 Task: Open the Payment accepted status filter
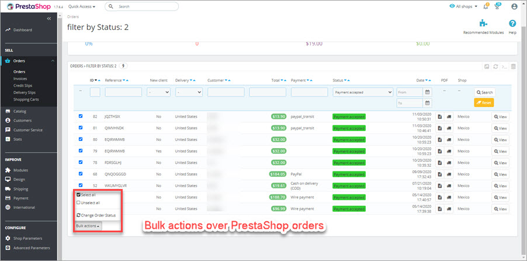pyautogui.click(x=363, y=92)
